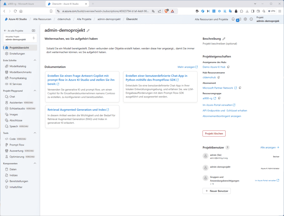This screenshot has width=284, height=216.
Task: Copy ctdemohub hub resource name
Action: click(219, 77)
